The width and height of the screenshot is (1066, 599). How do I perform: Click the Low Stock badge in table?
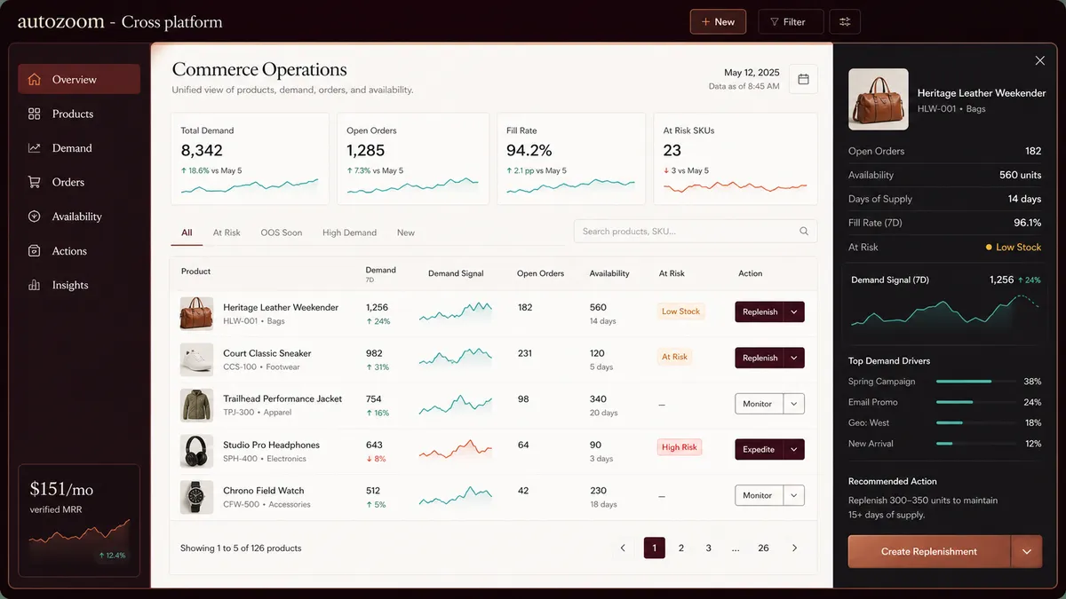tap(681, 311)
